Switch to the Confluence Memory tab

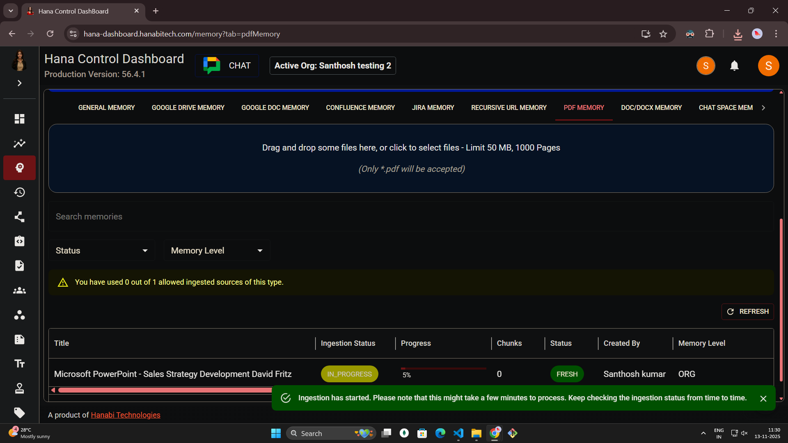(360, 107)
